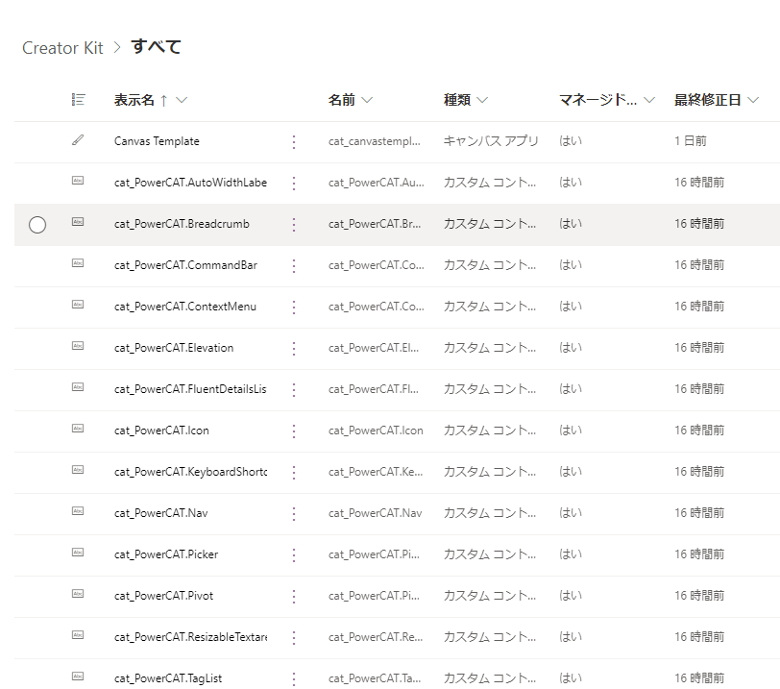Open cat_PowerCAT.Elevation display name
This screenshot has width=780, height=689.
tap(174, 348)
